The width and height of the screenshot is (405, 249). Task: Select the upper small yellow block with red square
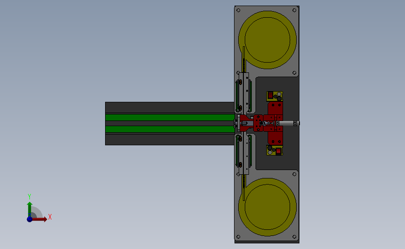click(275, 96)
